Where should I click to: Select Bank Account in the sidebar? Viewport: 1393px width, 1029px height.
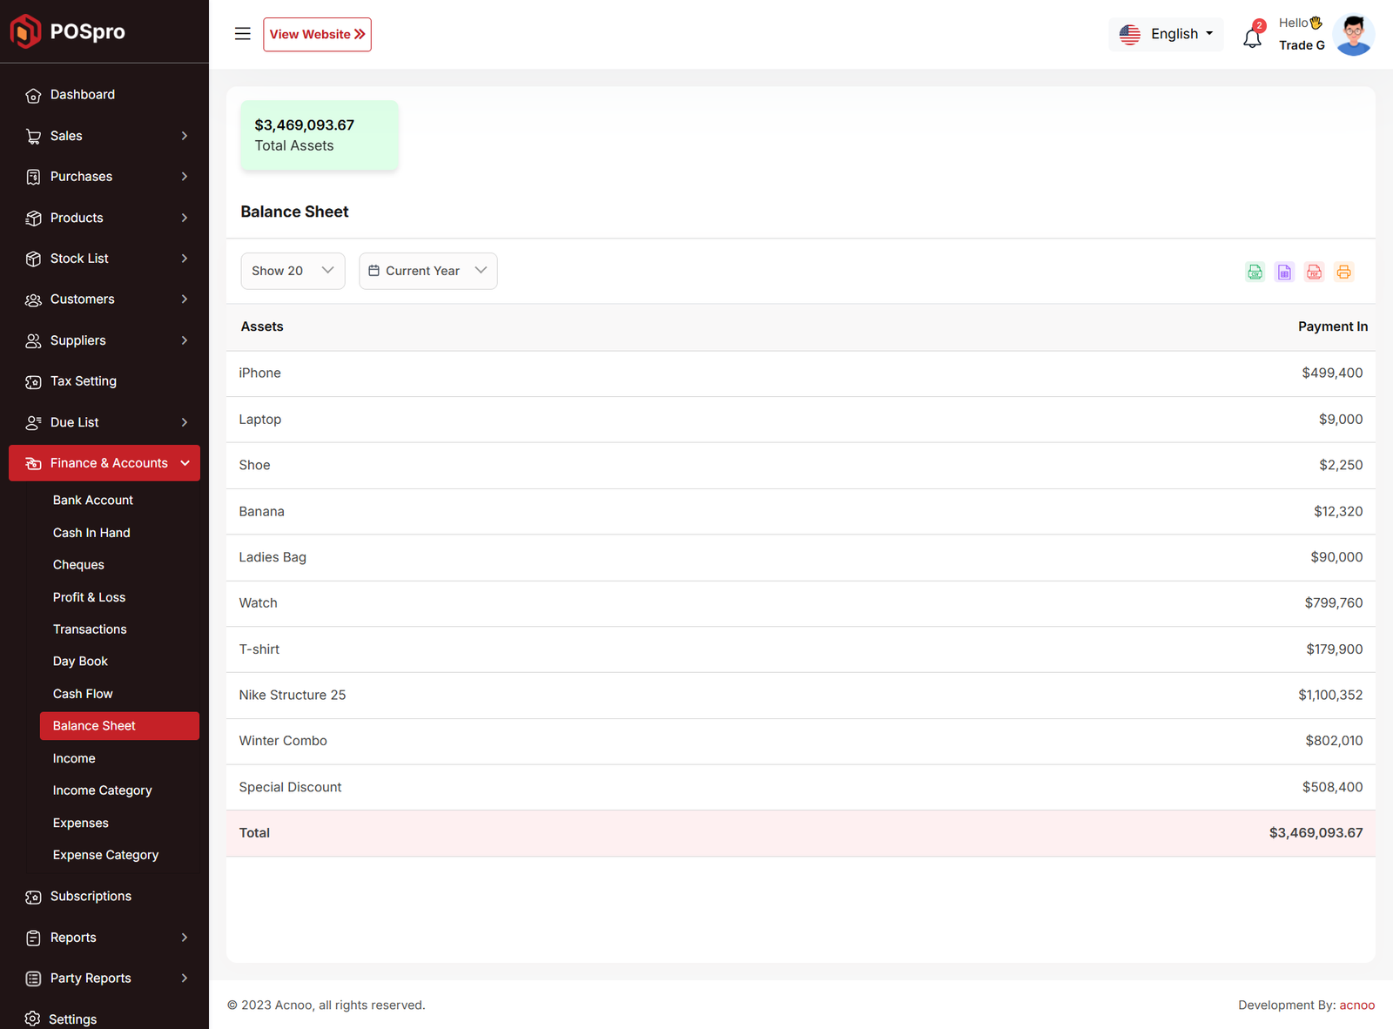click(x=92, y=501)
